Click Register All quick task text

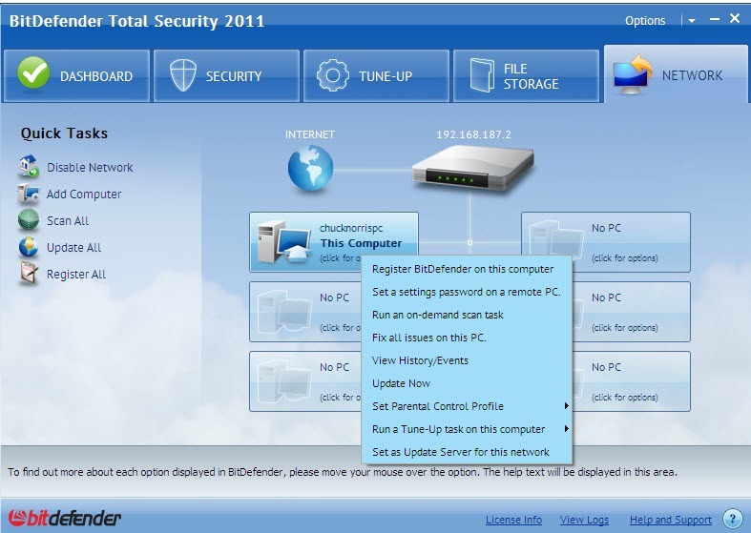76,275
